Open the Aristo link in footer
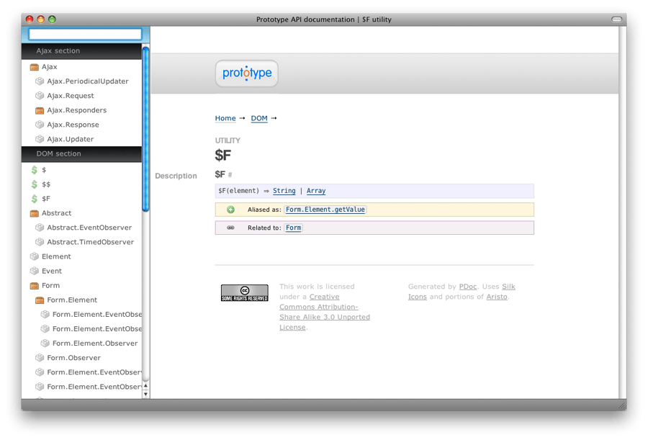Viewport: 648px width, 440px height. pyautogui.click(x=497, y=297)
